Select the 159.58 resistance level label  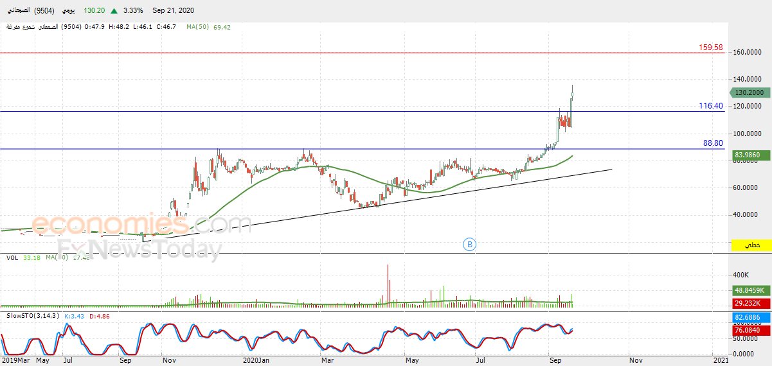[711, 48]
